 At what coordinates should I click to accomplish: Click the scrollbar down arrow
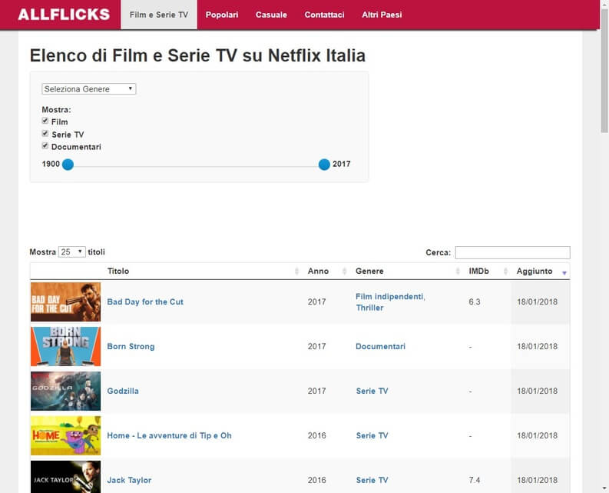coord(604,488)
